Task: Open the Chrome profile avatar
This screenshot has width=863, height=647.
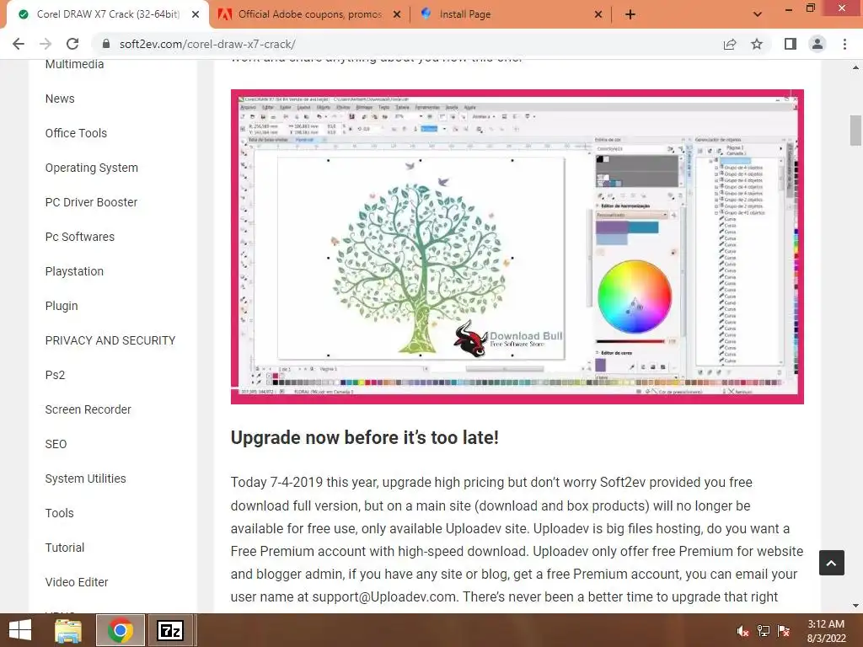Action: point(817,44)
